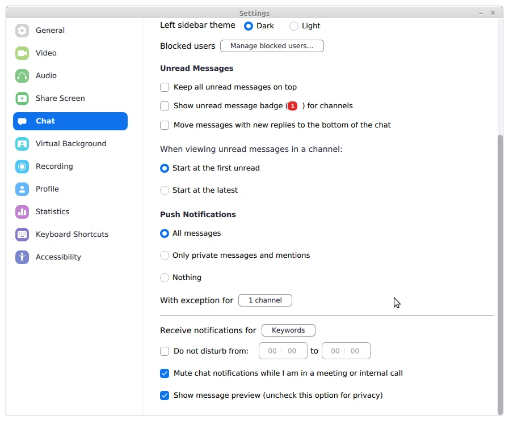The width and height of the screenshot is (509, 421).
Task: Enable Show unread message badge for channels
Action: pyautogui.click(x=165, y=106)
